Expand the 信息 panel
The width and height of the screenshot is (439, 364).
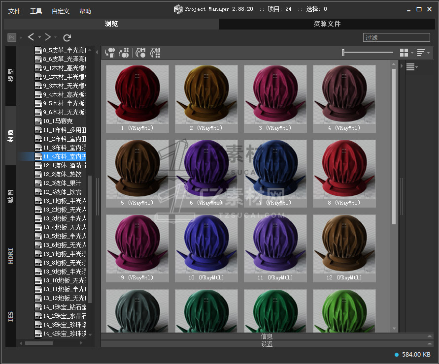coord(267,336)
